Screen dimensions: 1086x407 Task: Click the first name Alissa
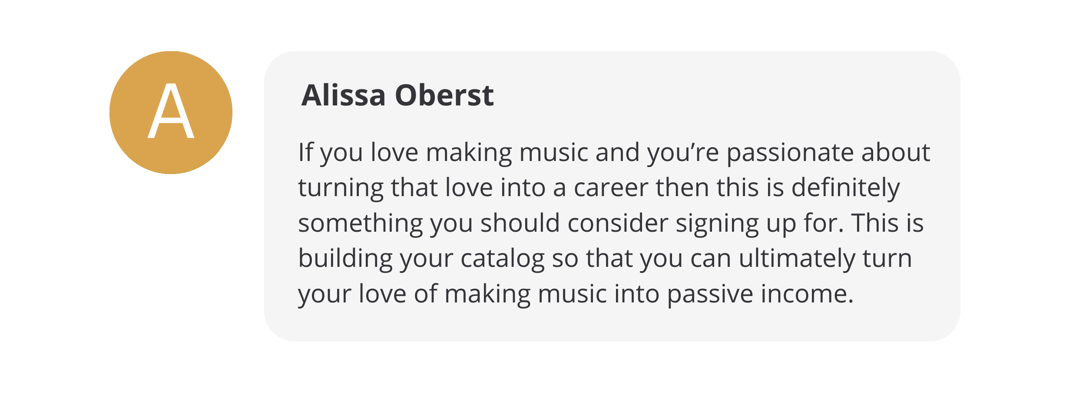[343, 95]
